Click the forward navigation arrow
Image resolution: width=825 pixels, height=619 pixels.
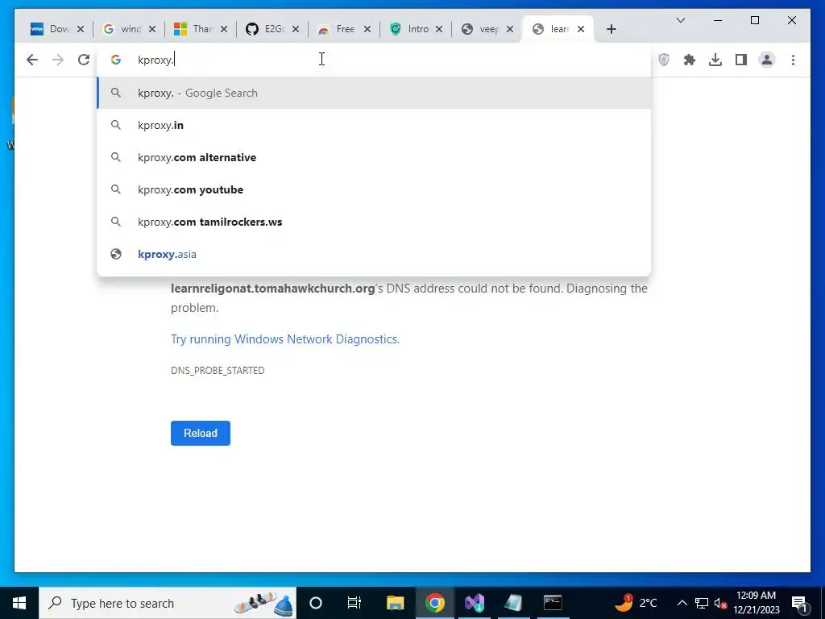(58, 60)
